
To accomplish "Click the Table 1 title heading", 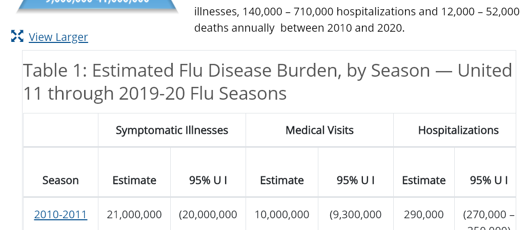I will click(268, 82).
